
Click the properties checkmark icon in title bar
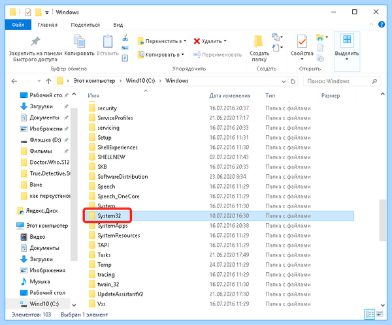click(27, 12)
